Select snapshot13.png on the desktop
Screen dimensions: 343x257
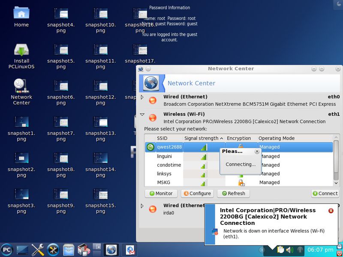[100, 128]
